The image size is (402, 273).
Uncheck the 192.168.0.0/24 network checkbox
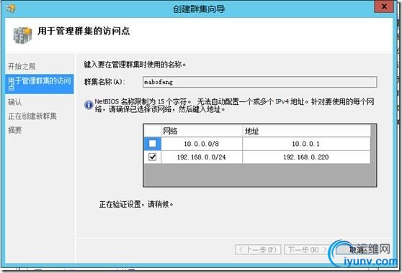pos(152,157)
